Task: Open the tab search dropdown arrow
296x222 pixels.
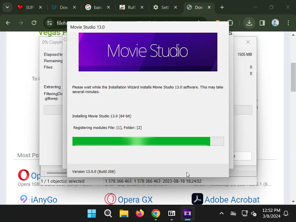Action: pyautogui.click(x=7, y=7)
